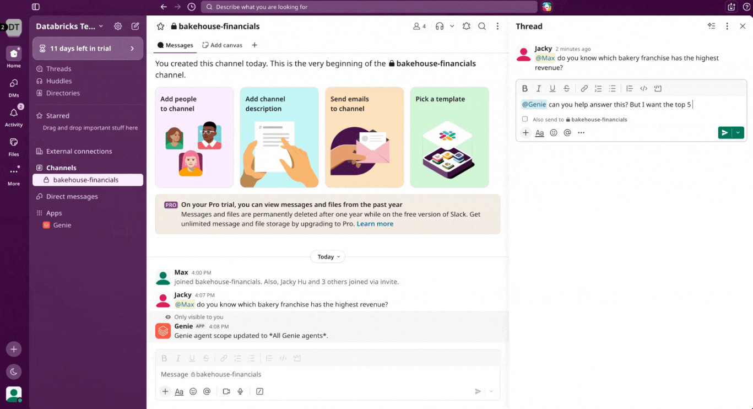The width and height of the screenshot is (753, 409).
Task: Open the Today date dropdown
Action: pos(328,257)
